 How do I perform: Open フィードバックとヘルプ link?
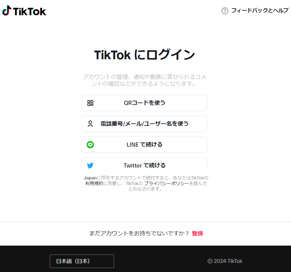pos(260,10)
